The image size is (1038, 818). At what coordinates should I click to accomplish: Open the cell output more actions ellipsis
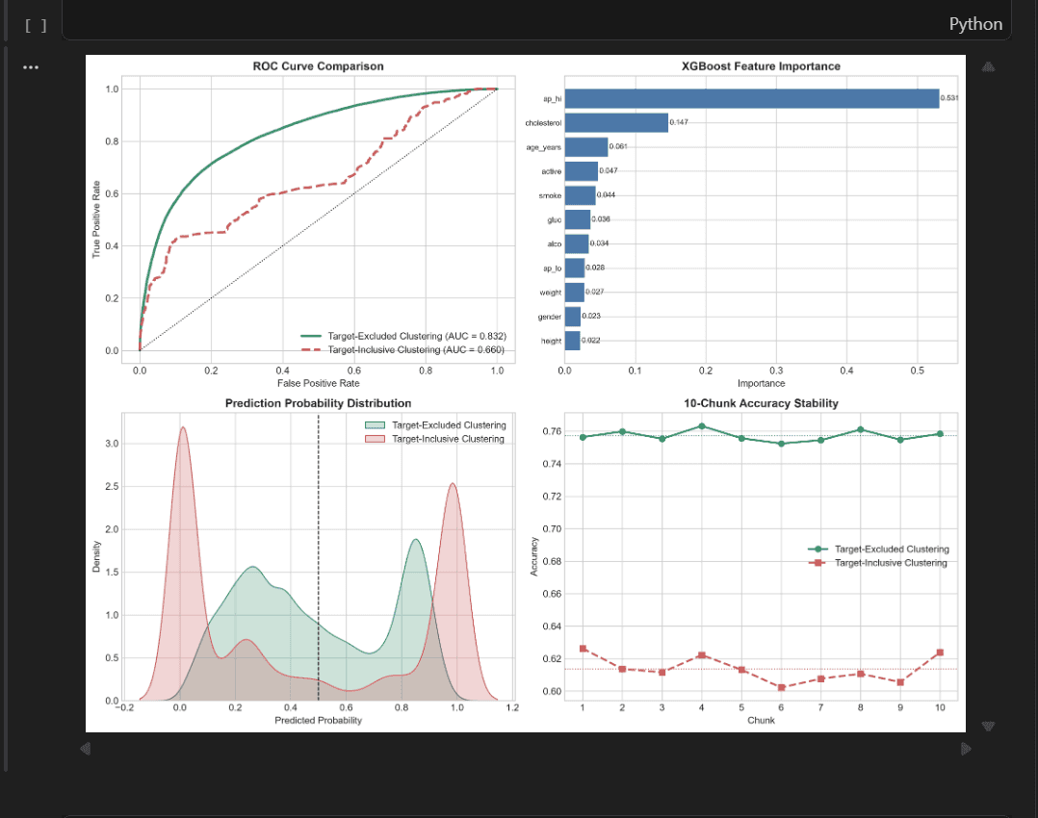pyautogui.click(x=31, y=67)
